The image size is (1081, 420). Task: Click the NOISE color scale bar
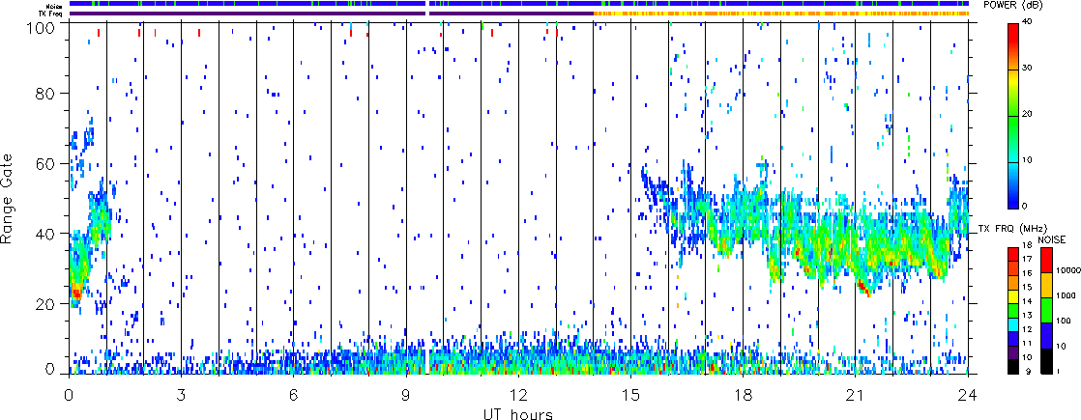coord(1044,310)
